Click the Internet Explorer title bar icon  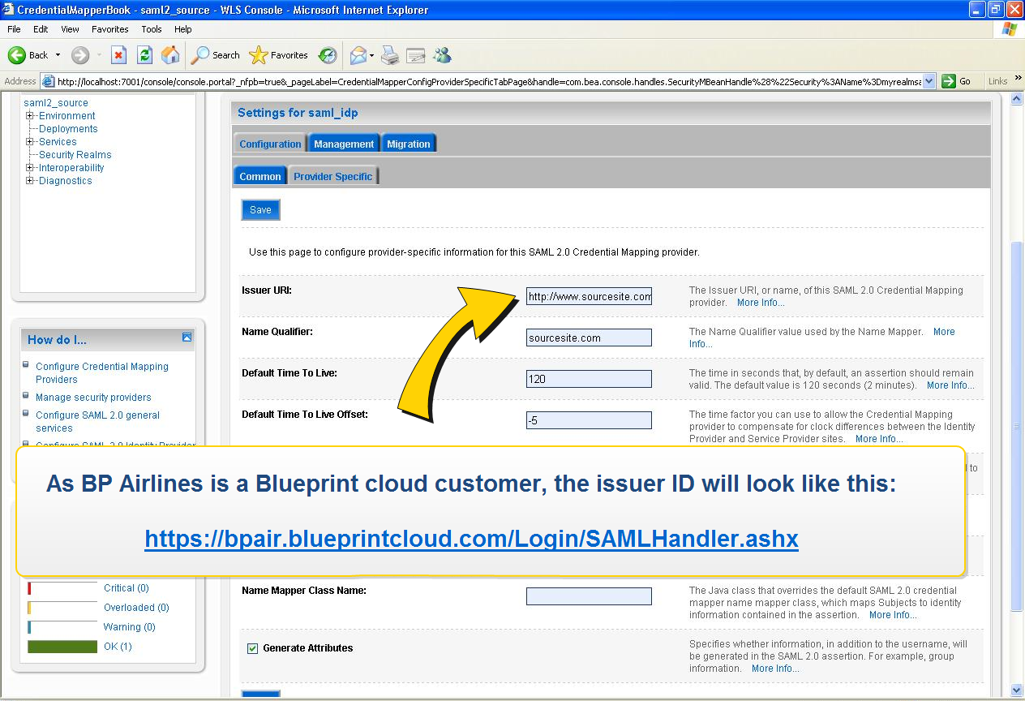(8, 10)
